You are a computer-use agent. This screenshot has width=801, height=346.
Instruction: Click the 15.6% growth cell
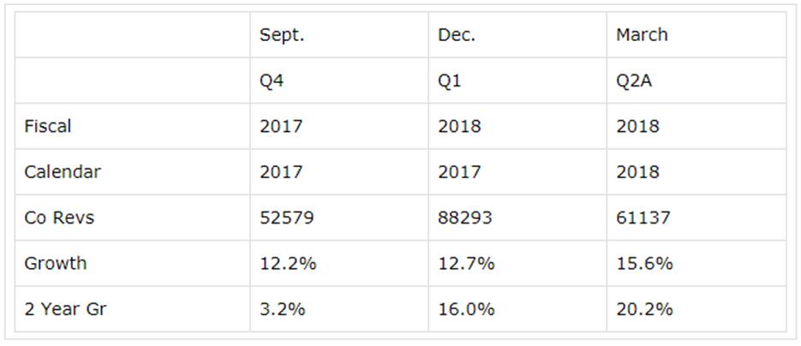pos(644,263)
